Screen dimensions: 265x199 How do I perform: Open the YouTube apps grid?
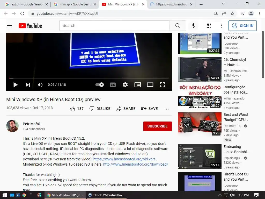[209, 26]
